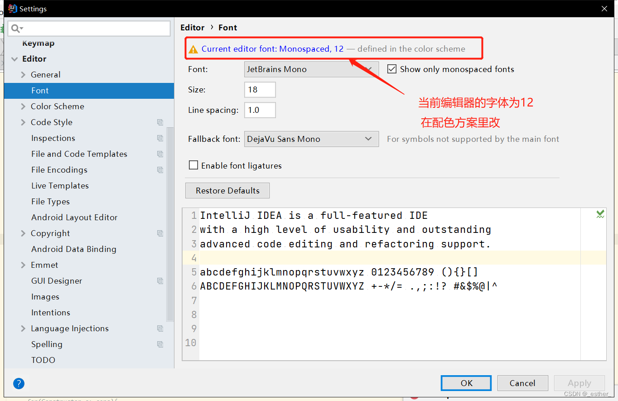
Task: Click the help question mark icon
Action: pos(19,384)
